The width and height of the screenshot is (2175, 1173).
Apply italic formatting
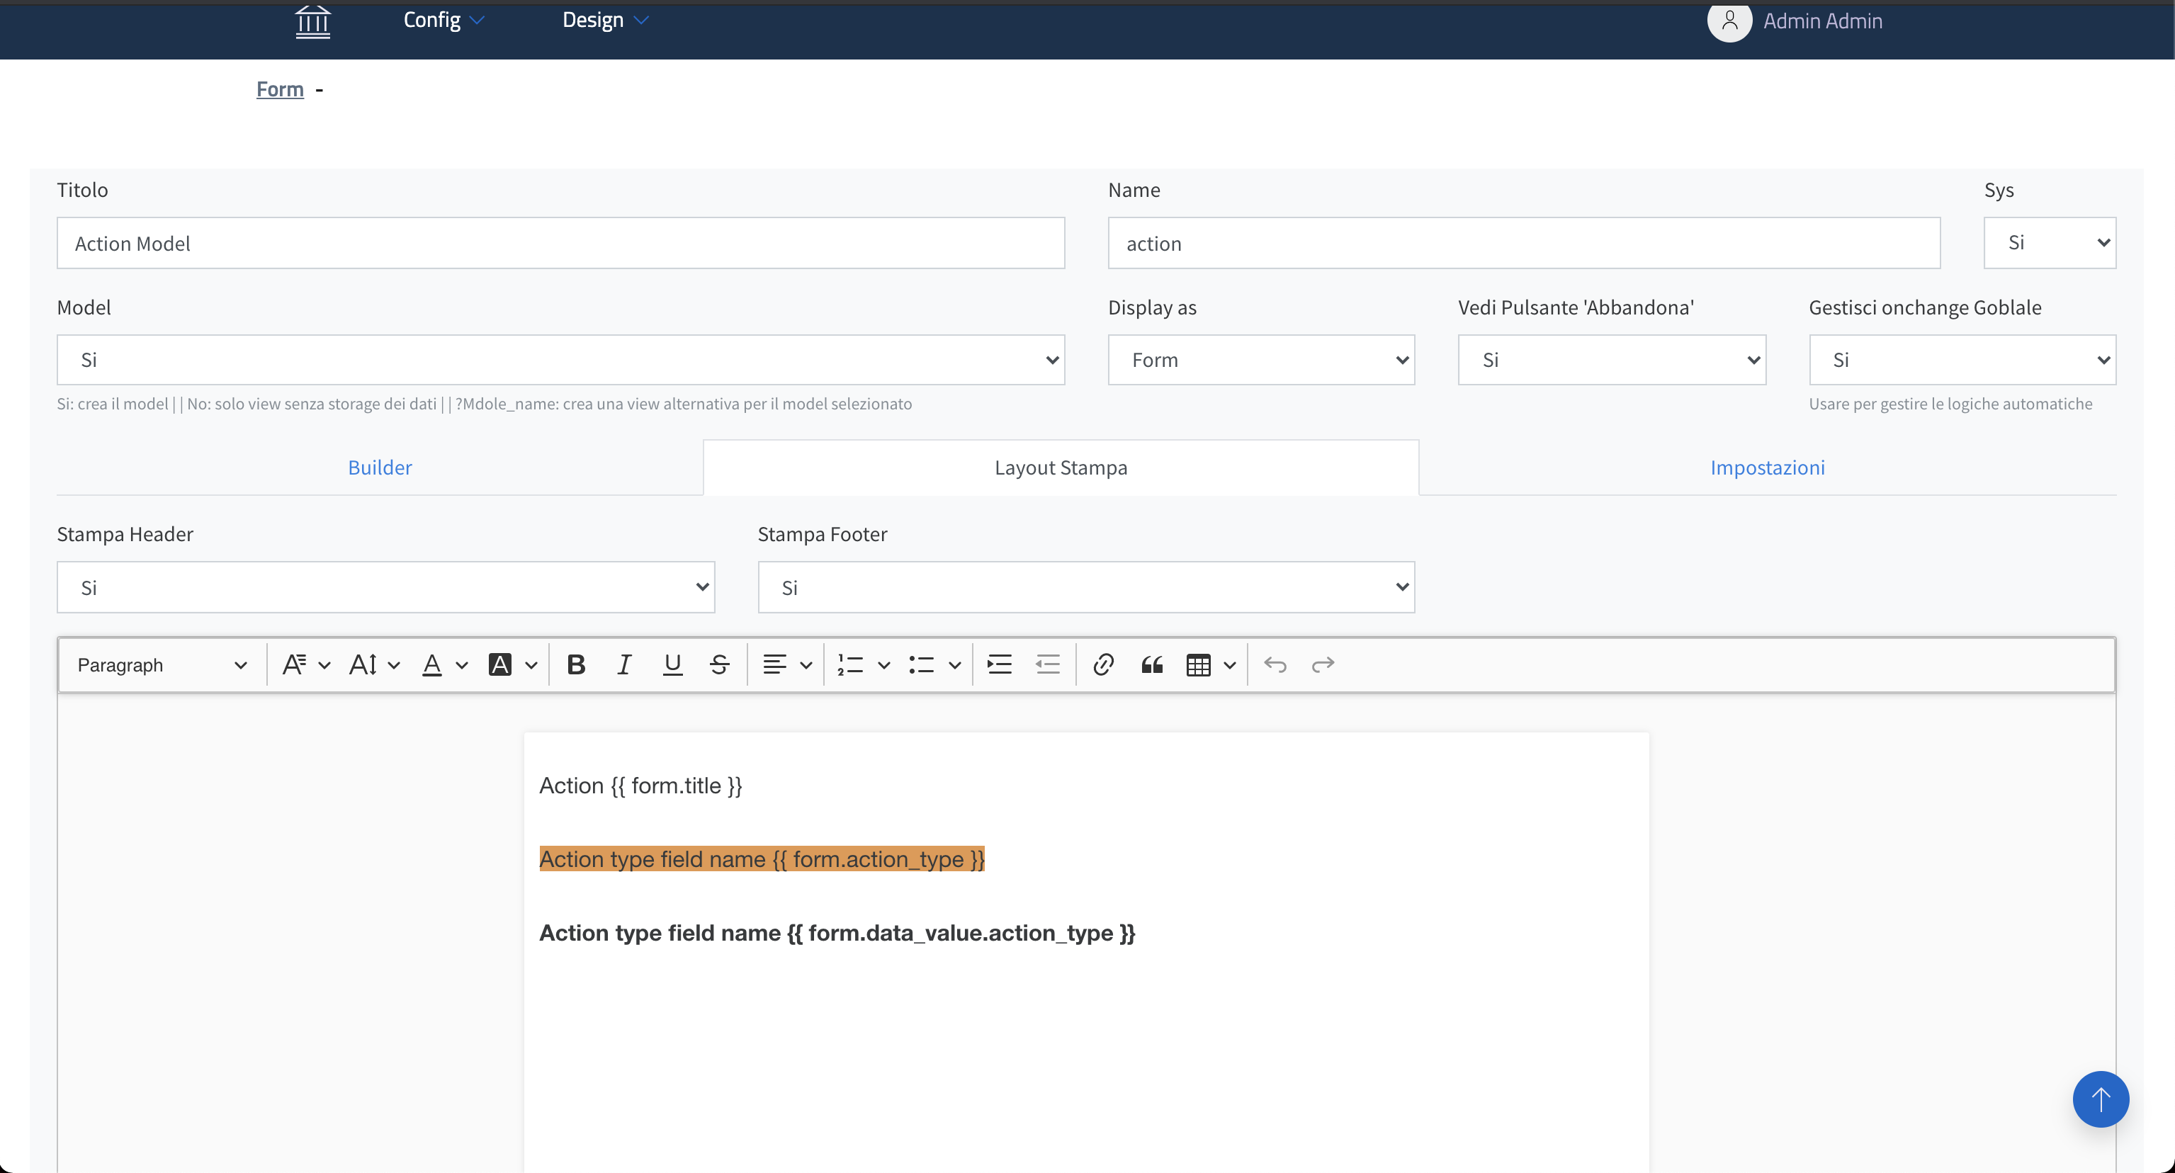(624, 665)
